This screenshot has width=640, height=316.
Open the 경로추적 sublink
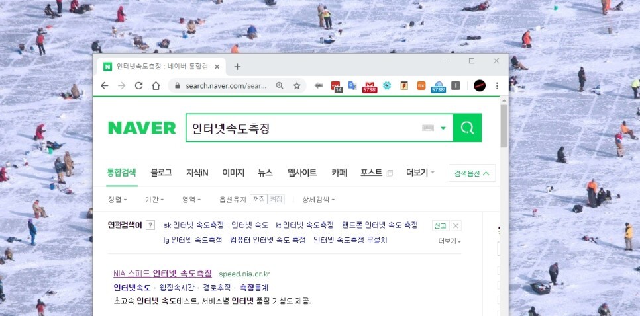pyautogui.click(x=217, y=288)
